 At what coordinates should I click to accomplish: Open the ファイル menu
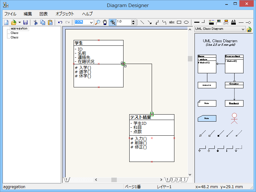point(10,14)
